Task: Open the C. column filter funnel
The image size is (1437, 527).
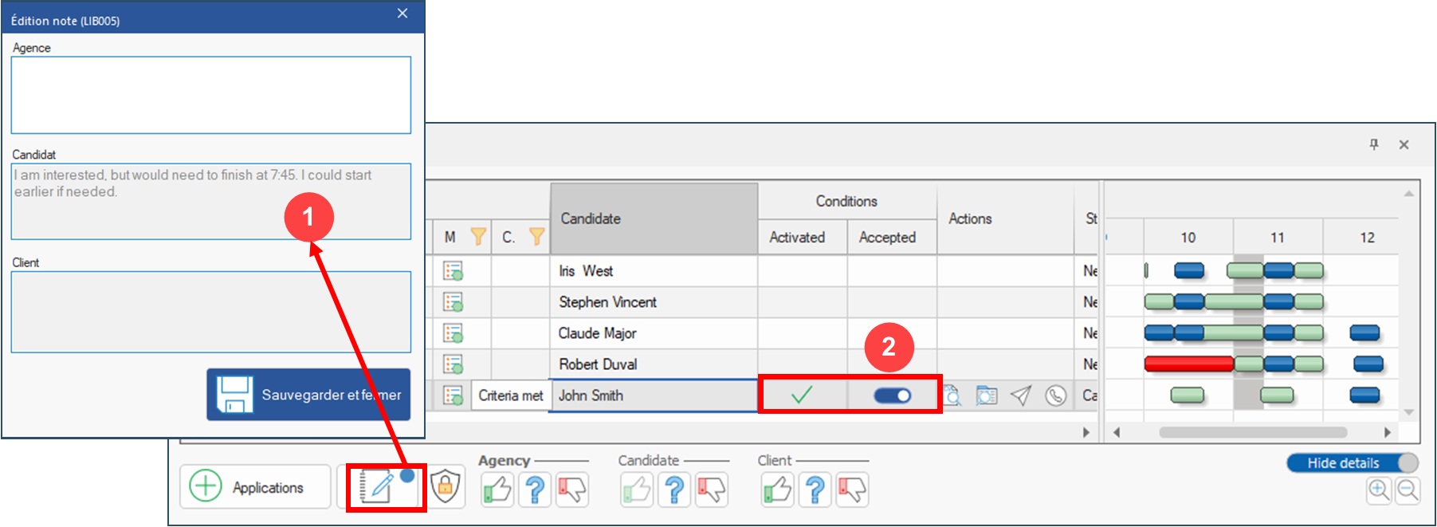Action: click(x=537, y=237)
